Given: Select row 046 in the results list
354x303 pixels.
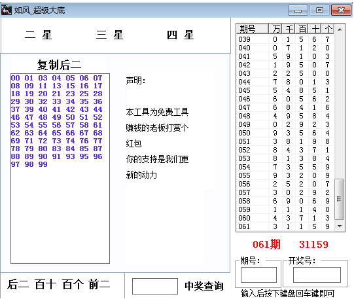Looking at the screenshot, I should click(x=285, y=99).
